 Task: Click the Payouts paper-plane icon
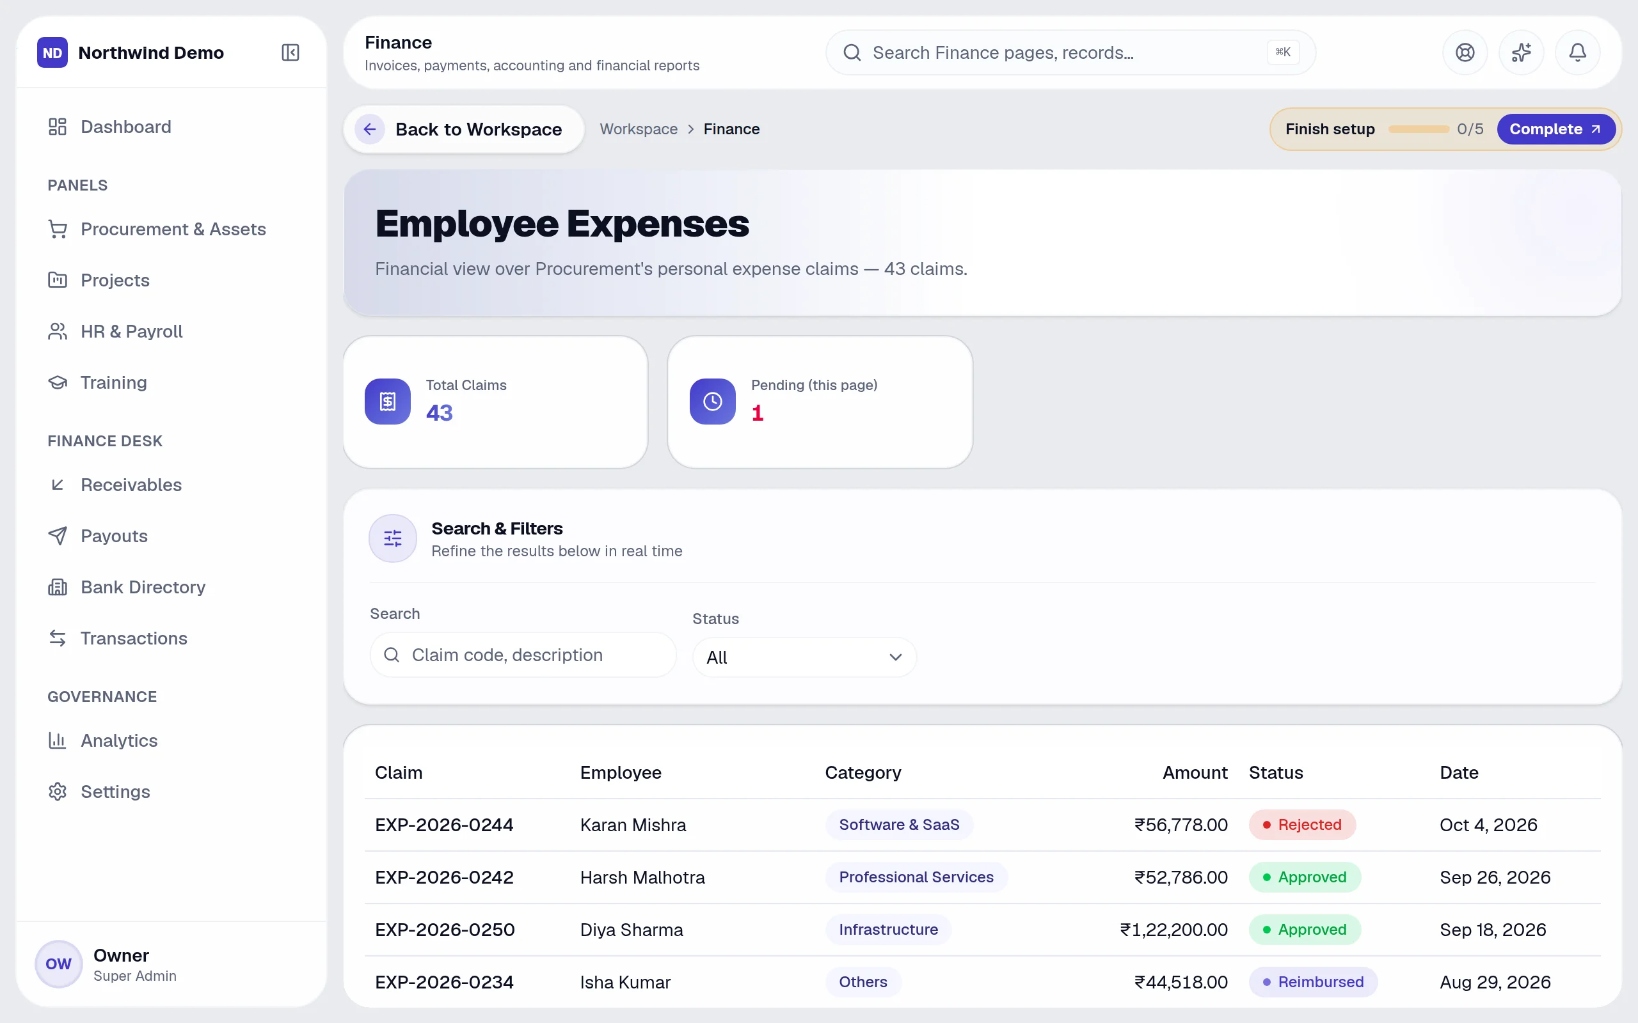(58, 536)
